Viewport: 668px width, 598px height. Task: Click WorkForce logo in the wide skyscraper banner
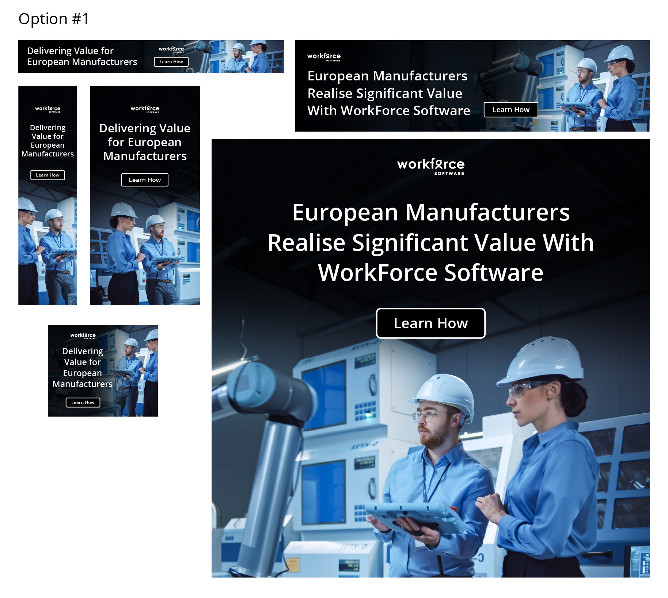[x=145, y=109]
